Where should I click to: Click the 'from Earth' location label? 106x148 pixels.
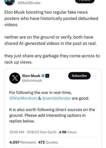pos(48,132)
